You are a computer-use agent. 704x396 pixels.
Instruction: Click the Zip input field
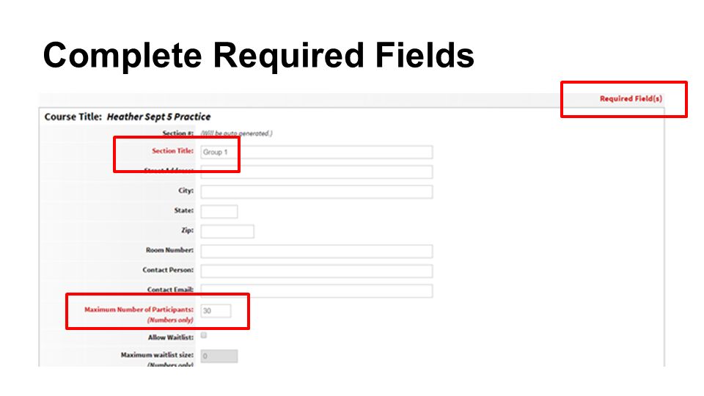(x=227, y=231)
